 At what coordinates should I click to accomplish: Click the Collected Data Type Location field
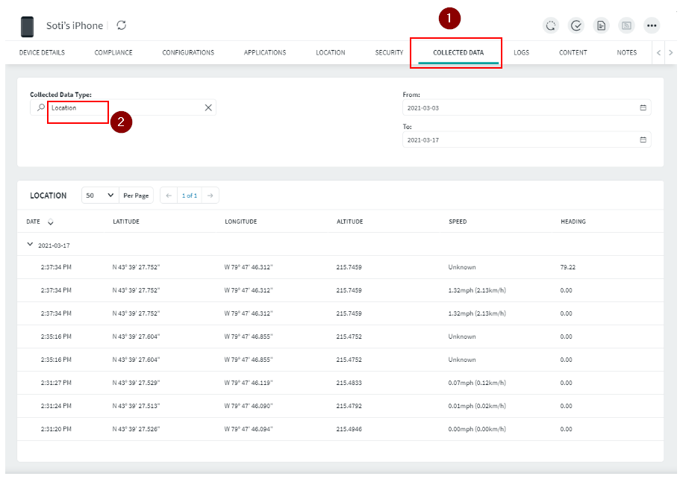coord(123,107)
